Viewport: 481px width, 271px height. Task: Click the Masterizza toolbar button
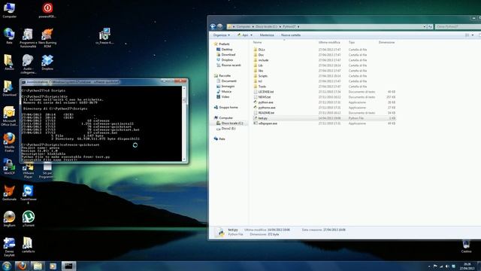(x=267, y=35)
